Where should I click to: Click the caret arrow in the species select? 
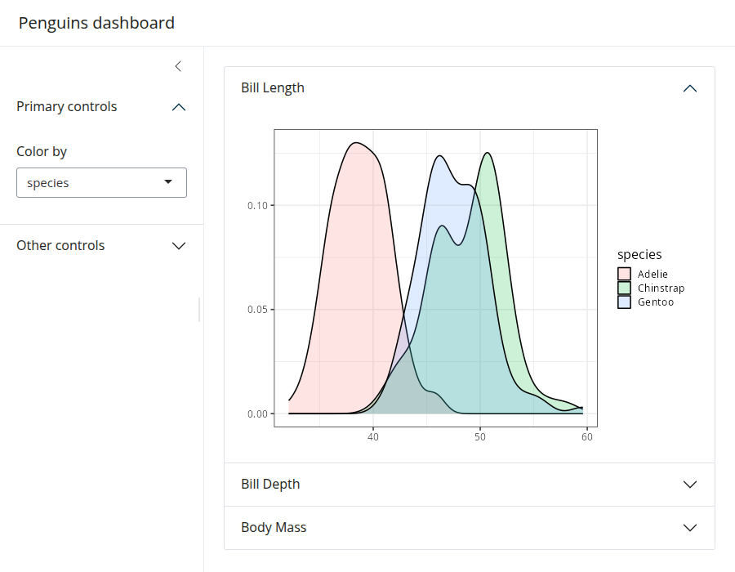168,182
